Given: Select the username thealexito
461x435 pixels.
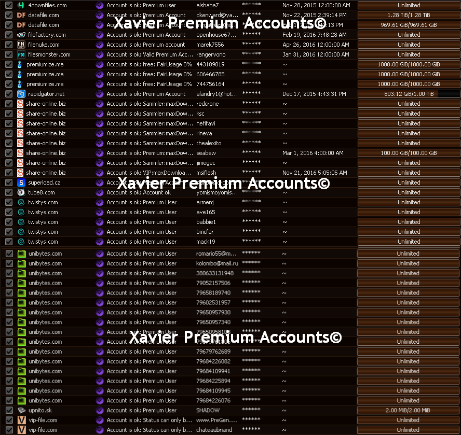Looking at the screenshot, I should tap(209, 143).
